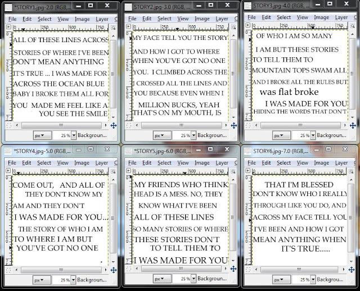
Task: Toggle Quick Mask in STORY6 window
Action: (248, 270)
